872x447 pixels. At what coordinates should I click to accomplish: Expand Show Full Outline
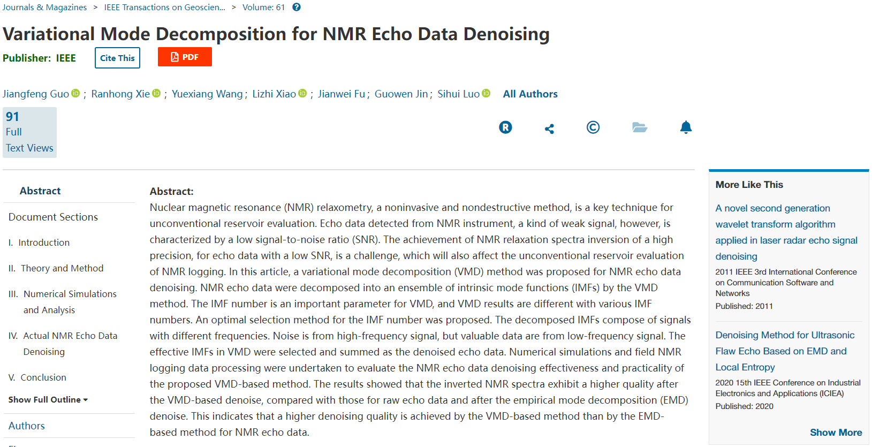pyautogui.click(x=48, y=399)
